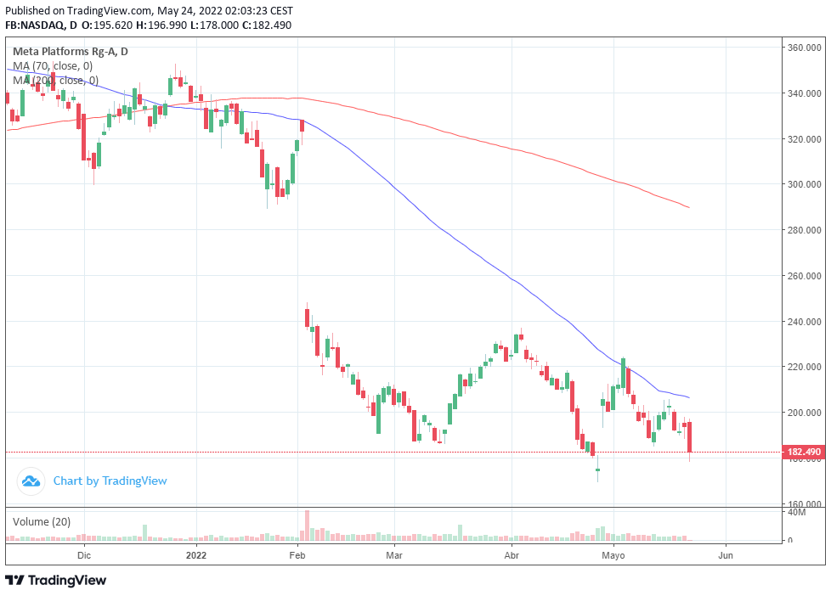The image size is (831, 596).
Task: Click the Mar label on time axis
Action: coord(393,555)
